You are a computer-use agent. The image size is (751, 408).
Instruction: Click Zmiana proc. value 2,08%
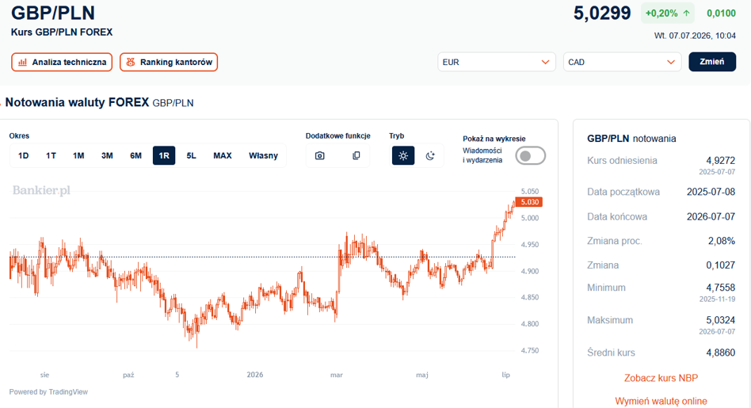point(722,241)
